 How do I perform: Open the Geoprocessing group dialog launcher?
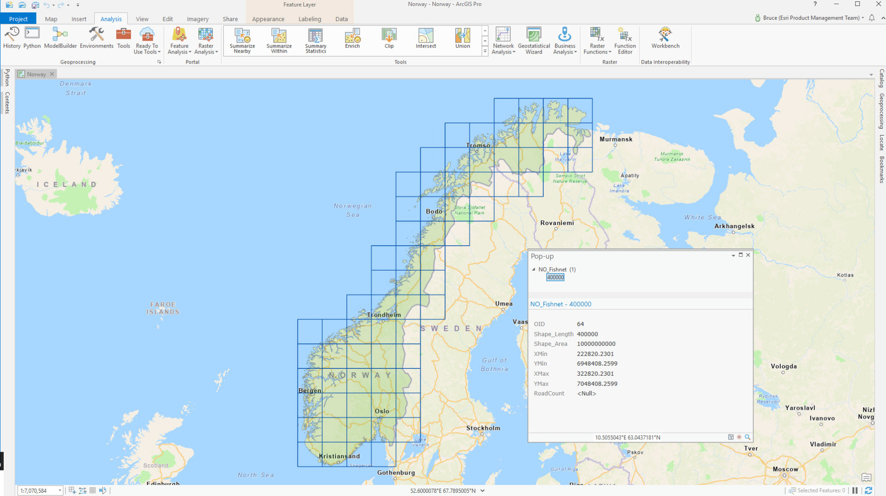[x=159, y=62]
